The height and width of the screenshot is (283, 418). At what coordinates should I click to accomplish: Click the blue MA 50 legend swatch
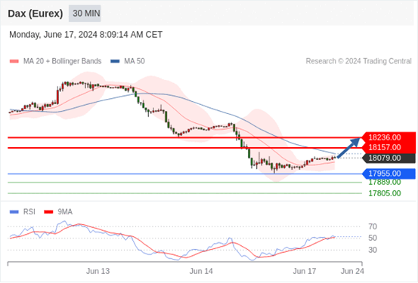115,61
